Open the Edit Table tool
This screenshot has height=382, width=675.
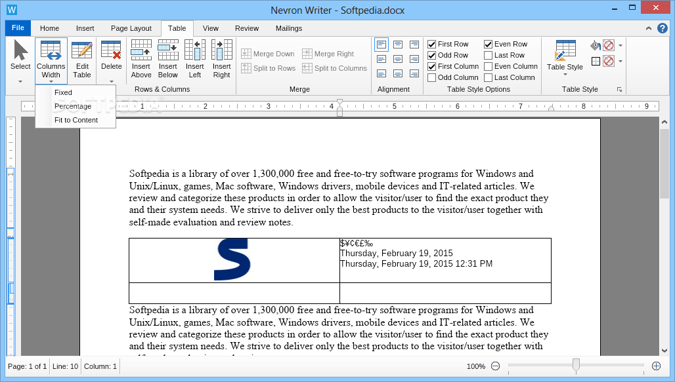[x=82, y=60]
